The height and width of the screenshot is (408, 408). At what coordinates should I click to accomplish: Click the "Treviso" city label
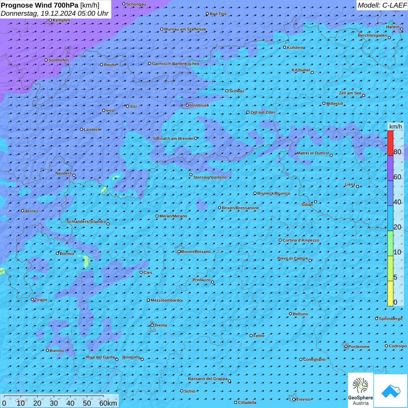(303, 399)
